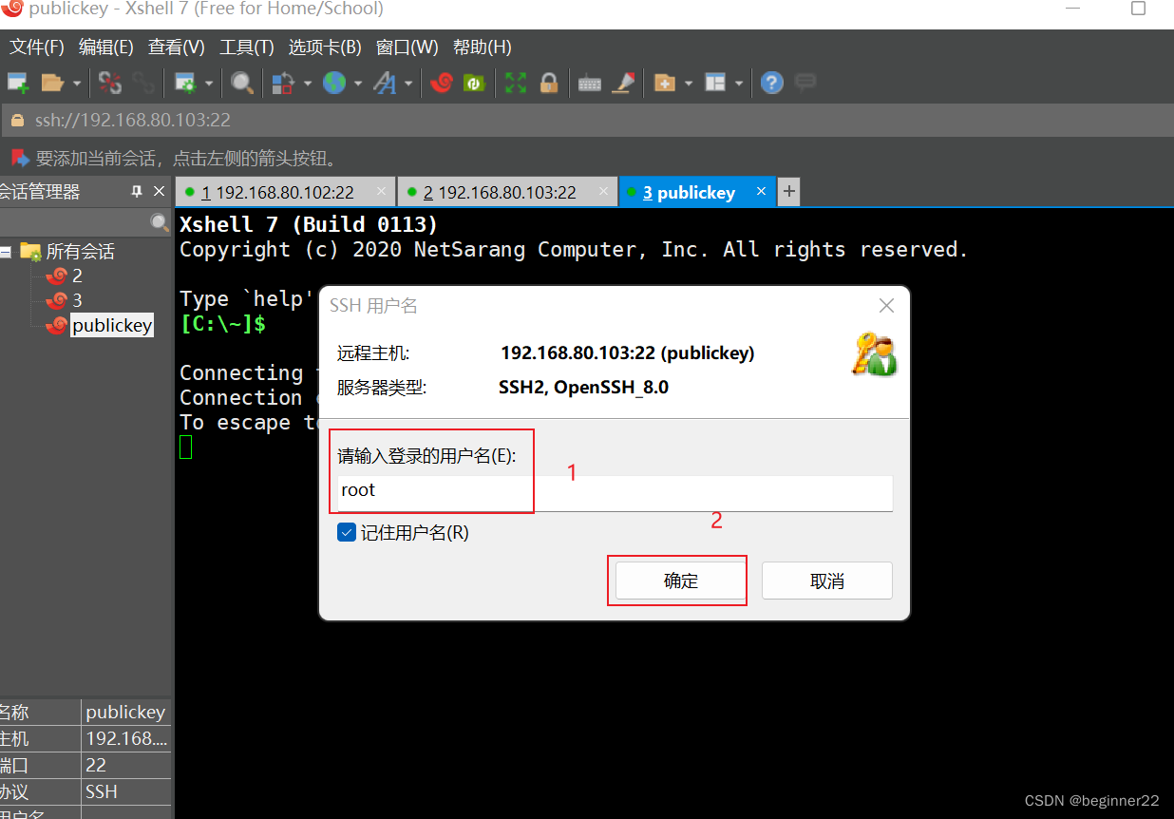Close the 2 192.168.80.103:22 tab
Image resolution: width=1174 pixels, height=819 pixels.
pos(604,192)
